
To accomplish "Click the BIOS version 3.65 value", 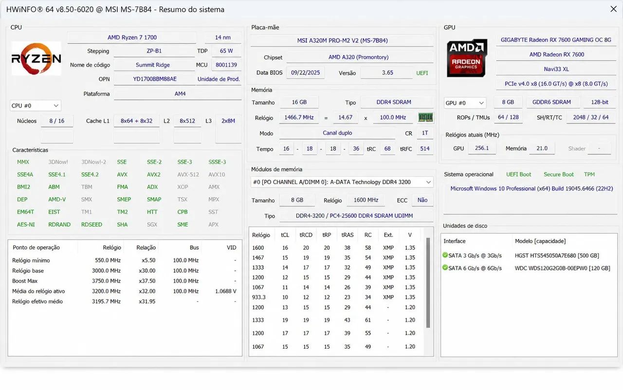I will click(387, 73).
